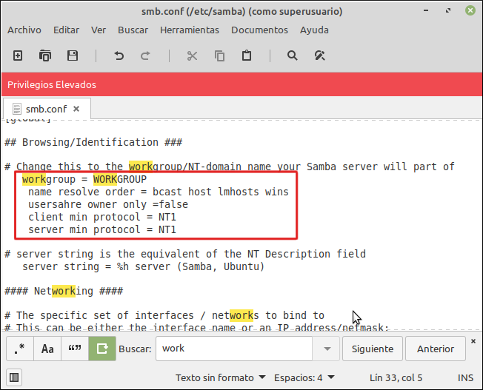Screen dimensions: 483x390
Task: Save smb.conf with the floppy disk icon
Action: 73,56
